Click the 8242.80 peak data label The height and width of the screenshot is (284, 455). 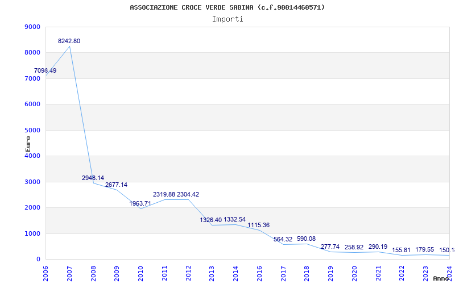click(69, 41)
